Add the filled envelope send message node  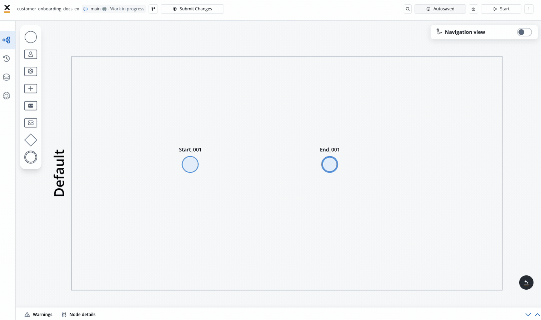tap(31, 106)
